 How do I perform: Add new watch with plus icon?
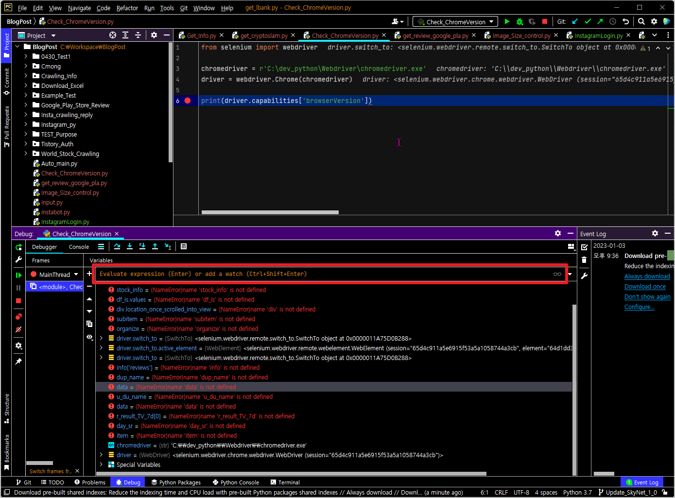point(89,274)
